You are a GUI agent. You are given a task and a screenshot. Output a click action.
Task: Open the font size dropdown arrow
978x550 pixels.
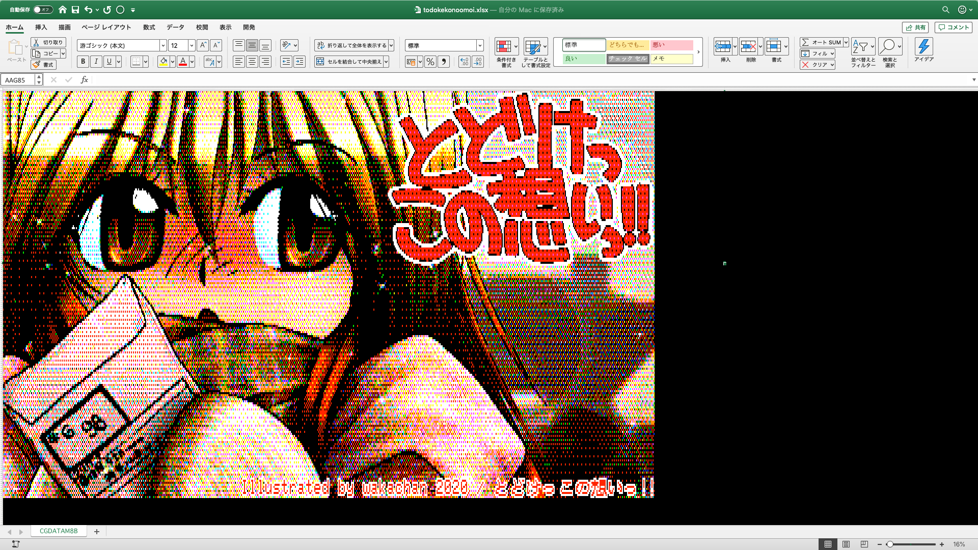click(x=192, y=45)
